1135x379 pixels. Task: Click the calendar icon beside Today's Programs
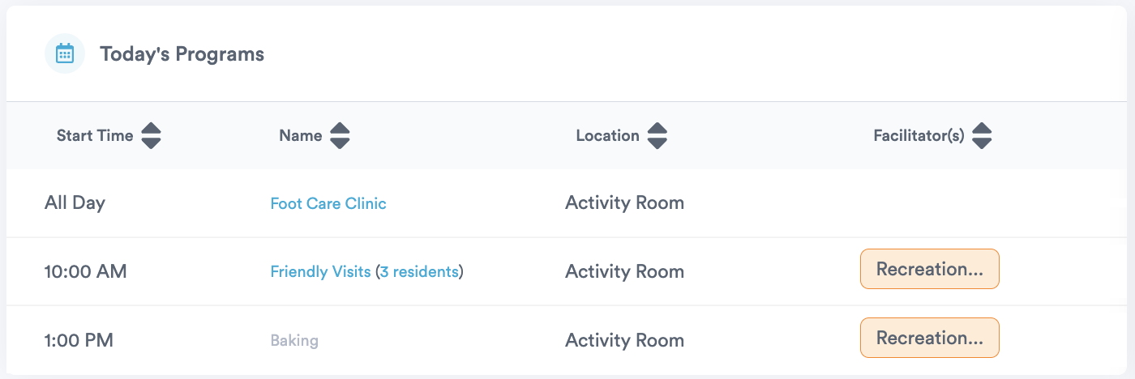[65, 54]
